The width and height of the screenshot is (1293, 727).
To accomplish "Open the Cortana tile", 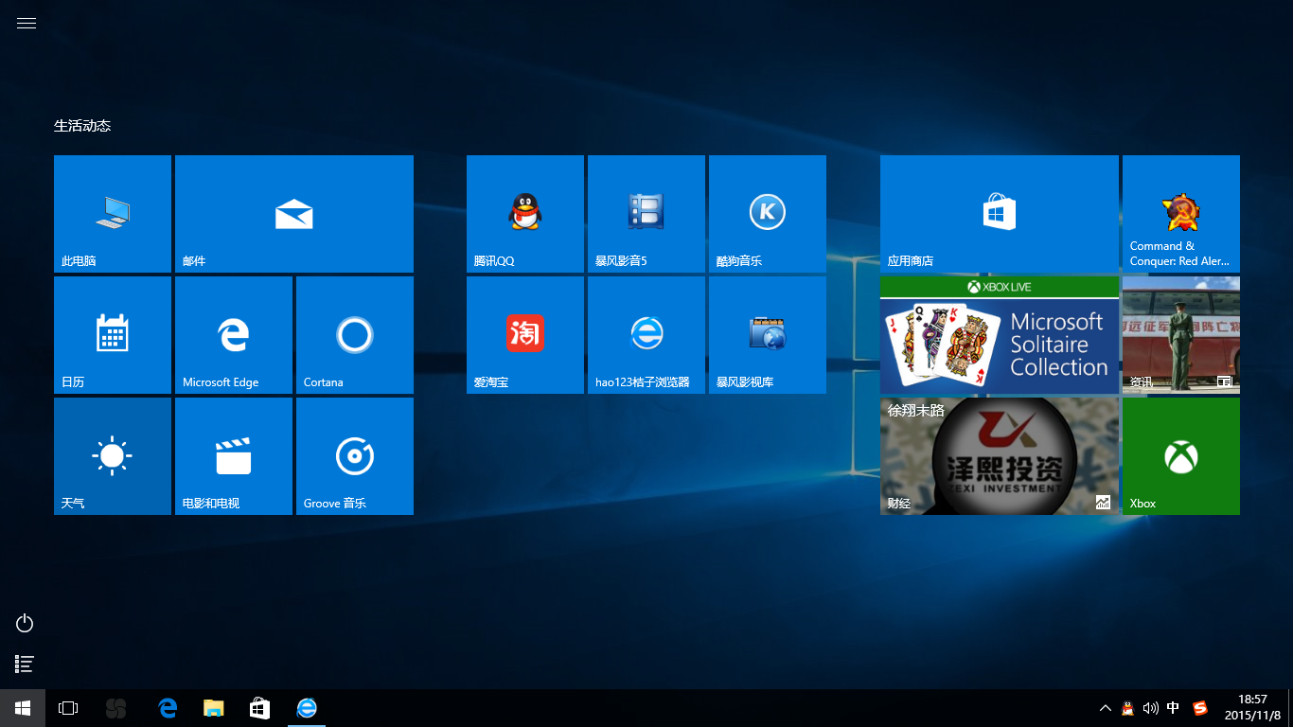I will [x=355, y=335].
